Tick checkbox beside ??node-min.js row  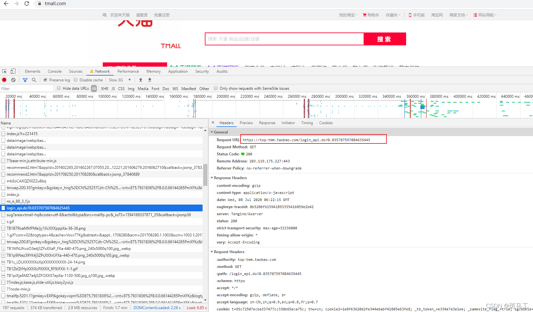3,289
